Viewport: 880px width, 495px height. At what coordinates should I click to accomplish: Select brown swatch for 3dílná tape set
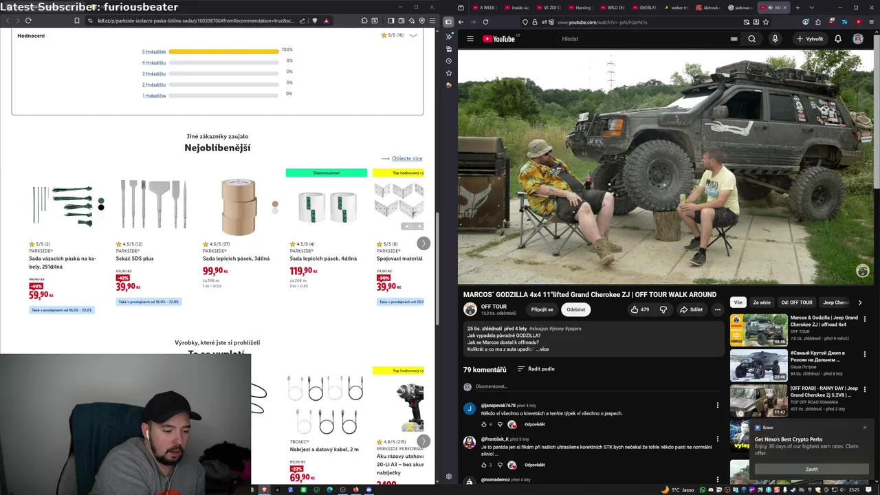click(x=275, y=204)
